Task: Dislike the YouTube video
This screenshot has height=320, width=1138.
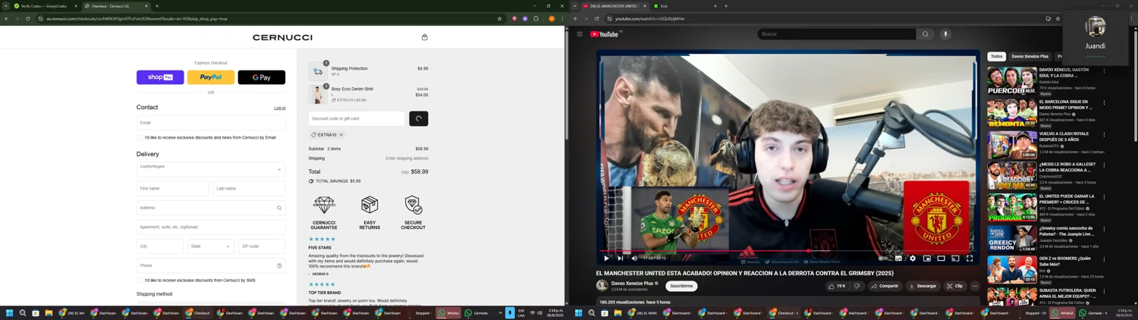Action: point(857,286)
